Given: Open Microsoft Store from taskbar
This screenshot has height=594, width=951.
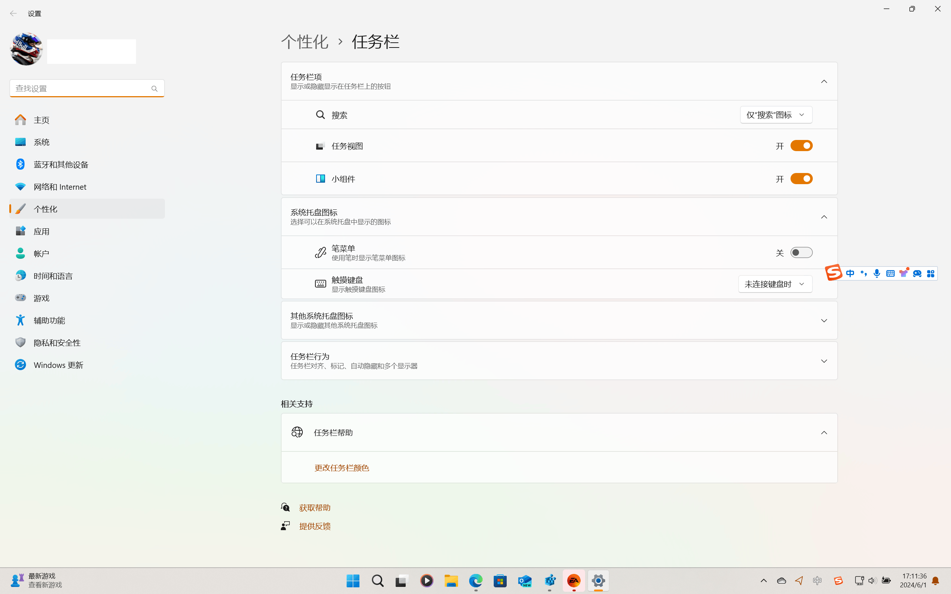Looking at the screenshot, I should [500, 581].
